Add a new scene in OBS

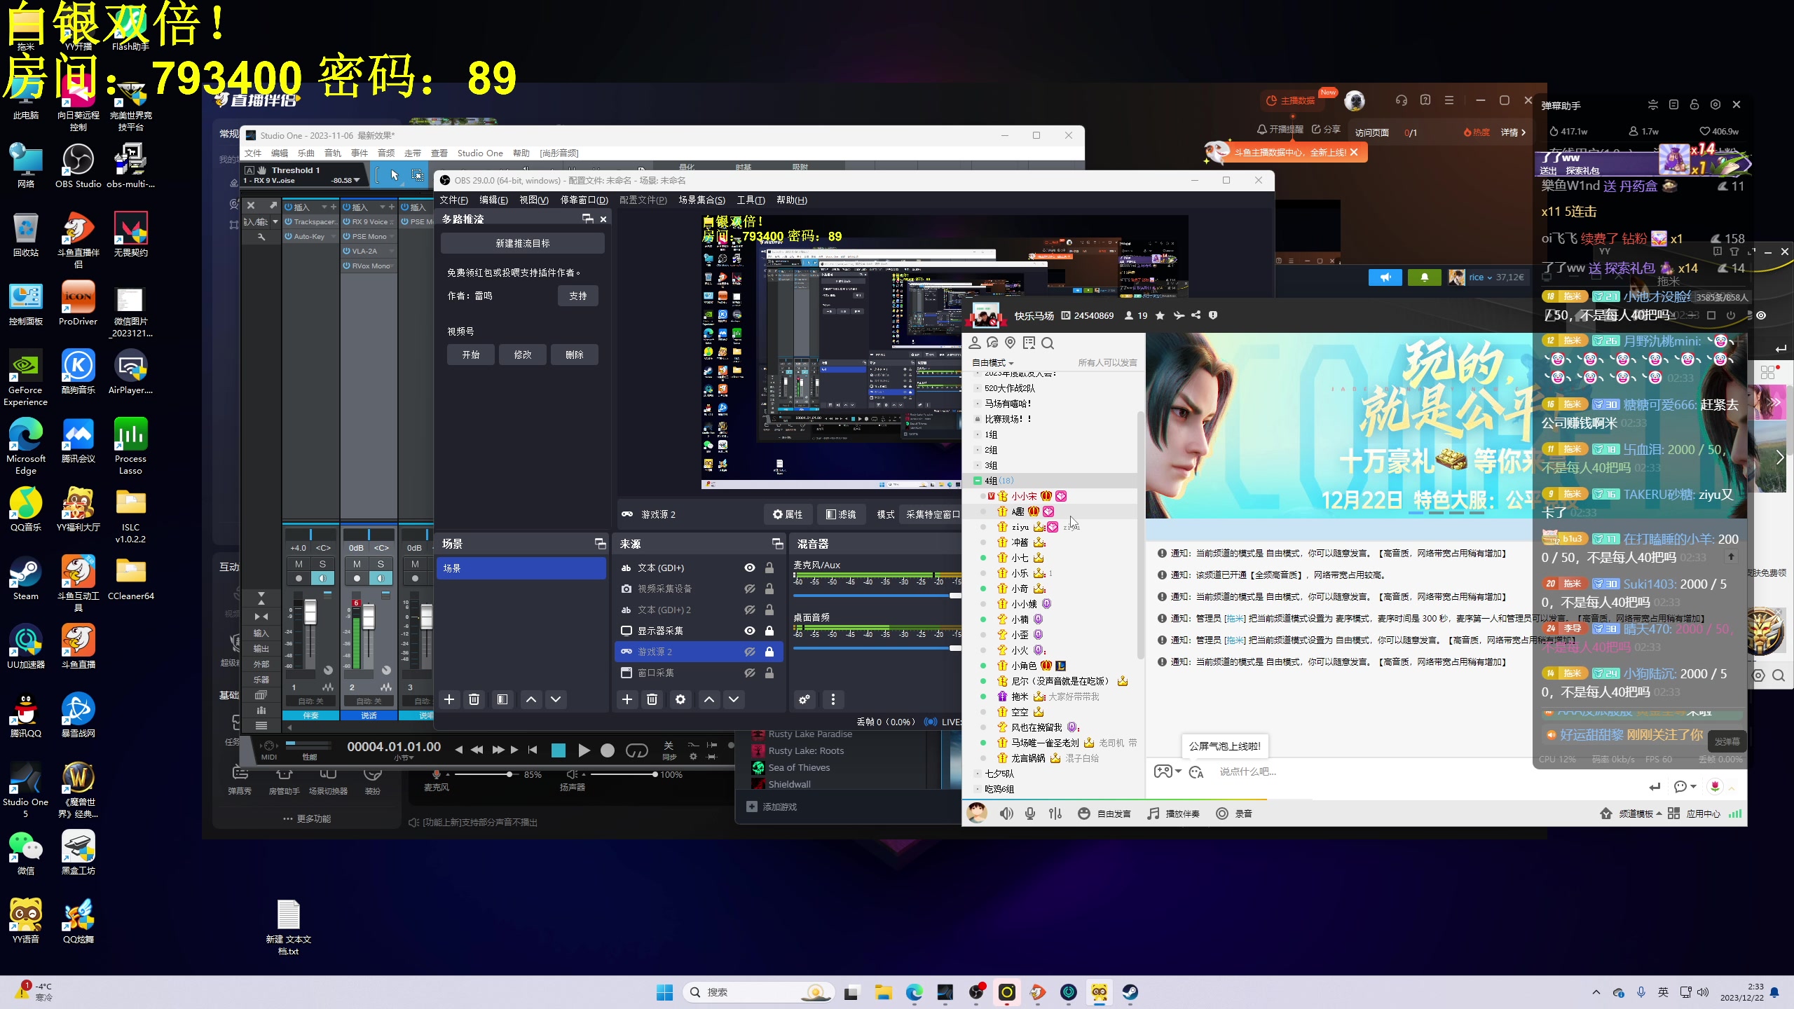[x=449, y=699]
